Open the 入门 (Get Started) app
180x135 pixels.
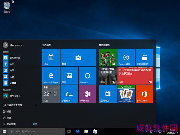(20, 64)
